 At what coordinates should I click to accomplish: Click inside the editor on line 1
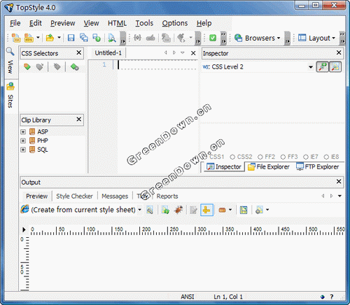pos(157,64)
